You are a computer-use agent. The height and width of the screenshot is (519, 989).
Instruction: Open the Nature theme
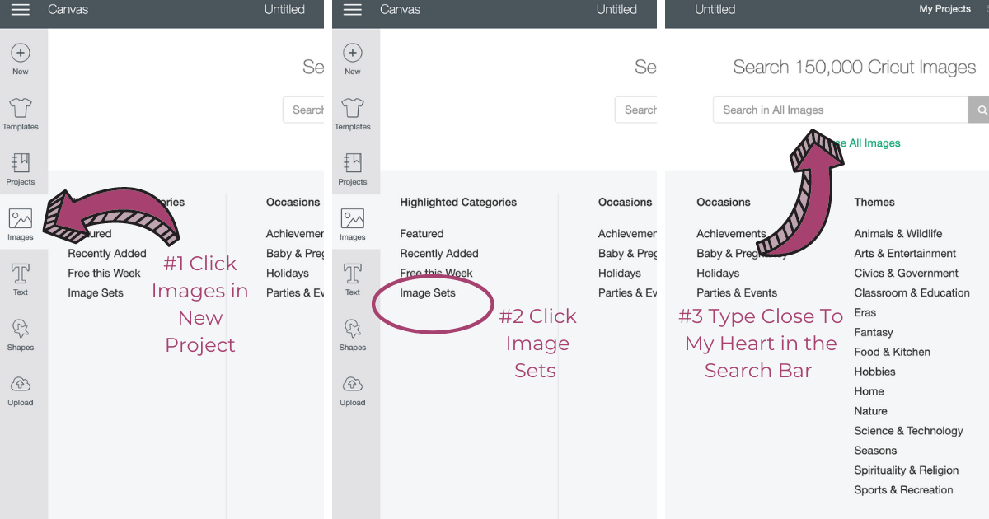click(871, 412)
